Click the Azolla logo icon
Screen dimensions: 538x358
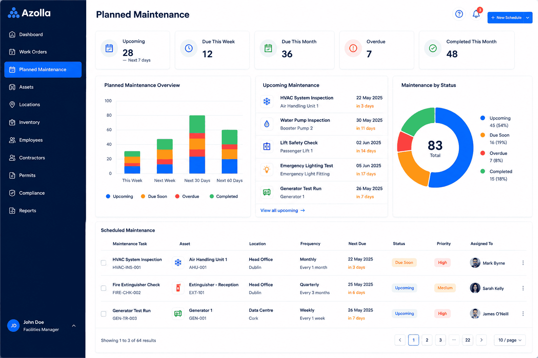point(14,13)
